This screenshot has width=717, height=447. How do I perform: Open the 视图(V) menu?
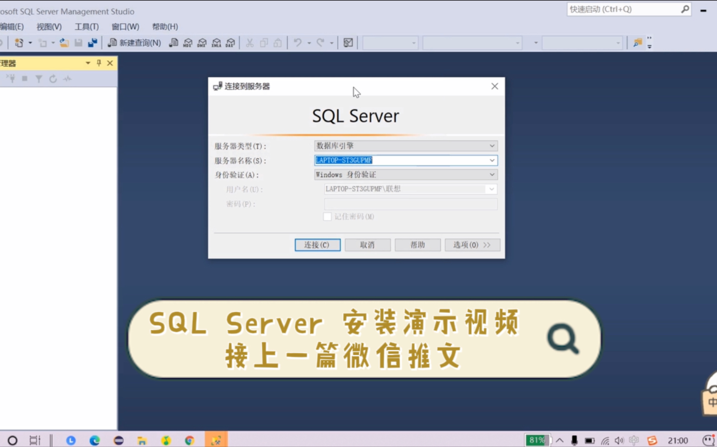tap(49, 27)
